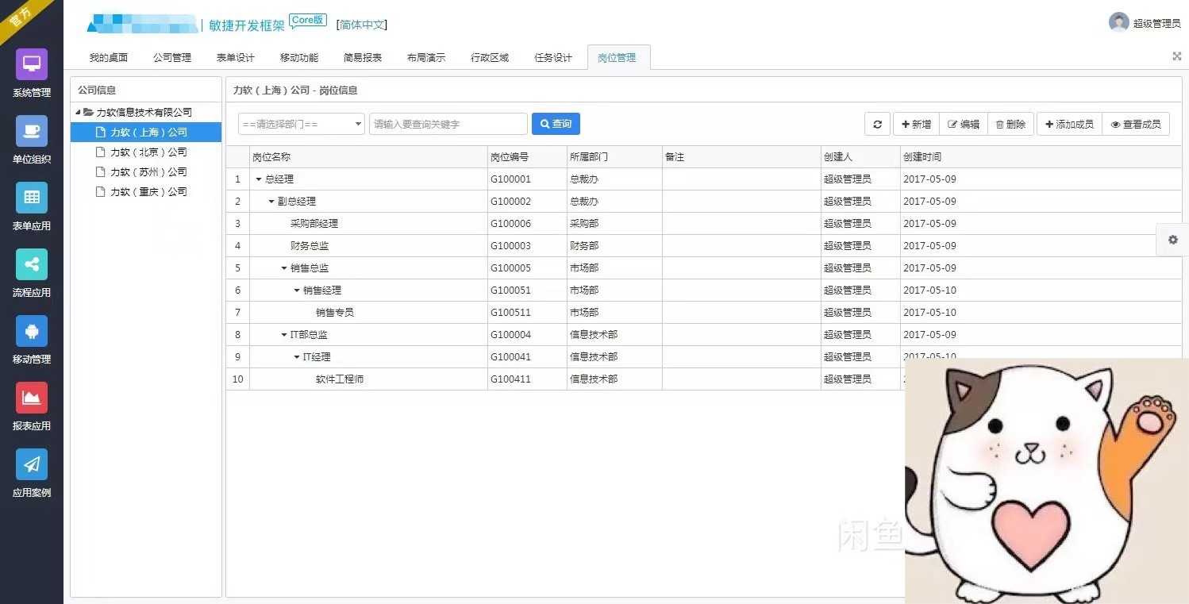Click the 超级管理员 user avatar

[1119, 22]
